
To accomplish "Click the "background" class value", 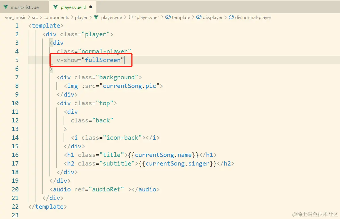I will point(117,77).
